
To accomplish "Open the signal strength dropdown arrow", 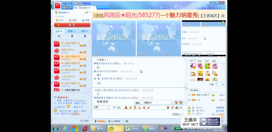I will coord(89,12).
